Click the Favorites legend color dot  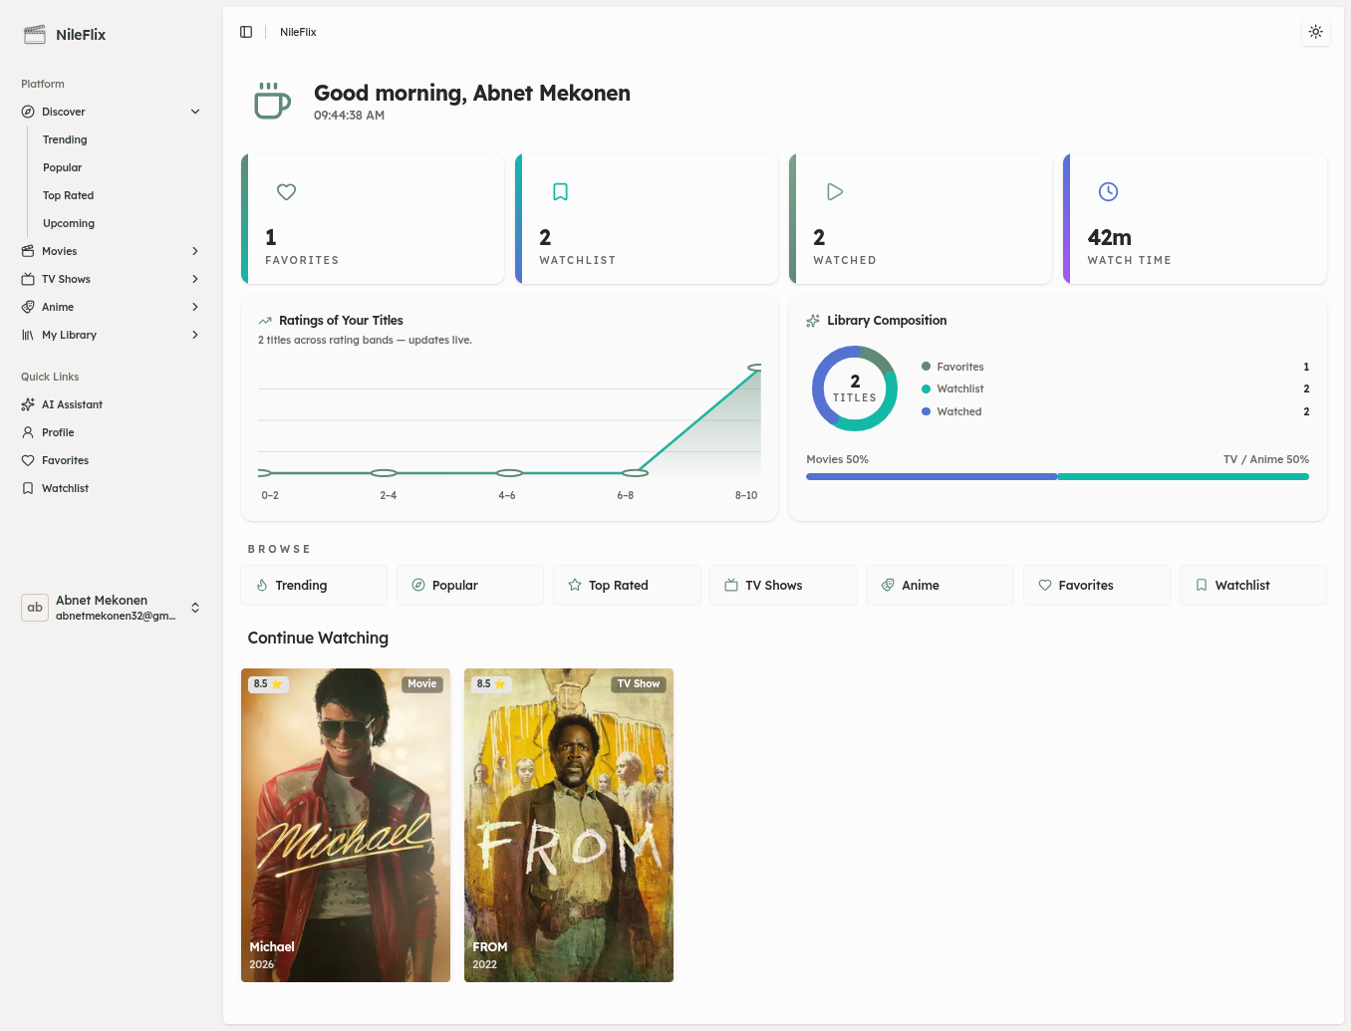coord(926,367)
